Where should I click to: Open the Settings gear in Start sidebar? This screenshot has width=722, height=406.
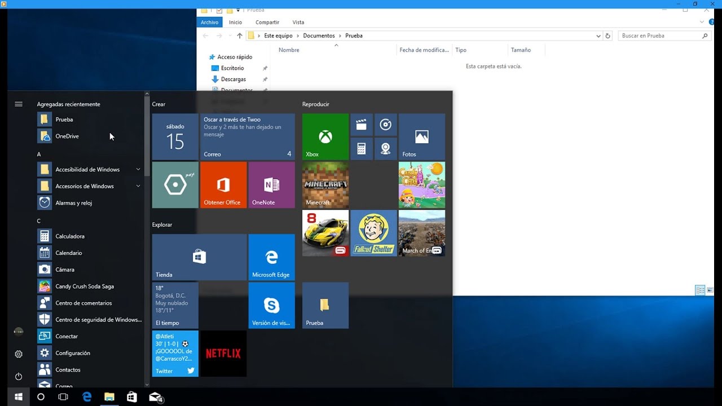click(19, 354)
